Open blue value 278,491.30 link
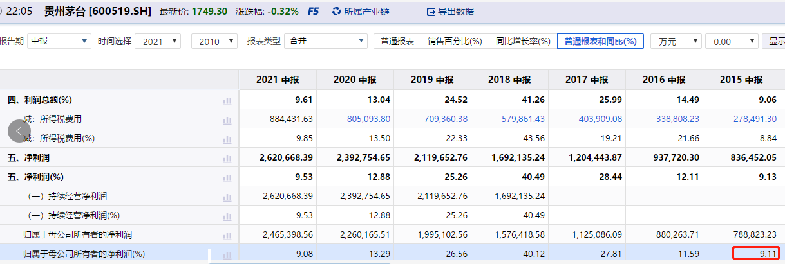785x264 pixels. pyautogui.click(x=755, y=119)
